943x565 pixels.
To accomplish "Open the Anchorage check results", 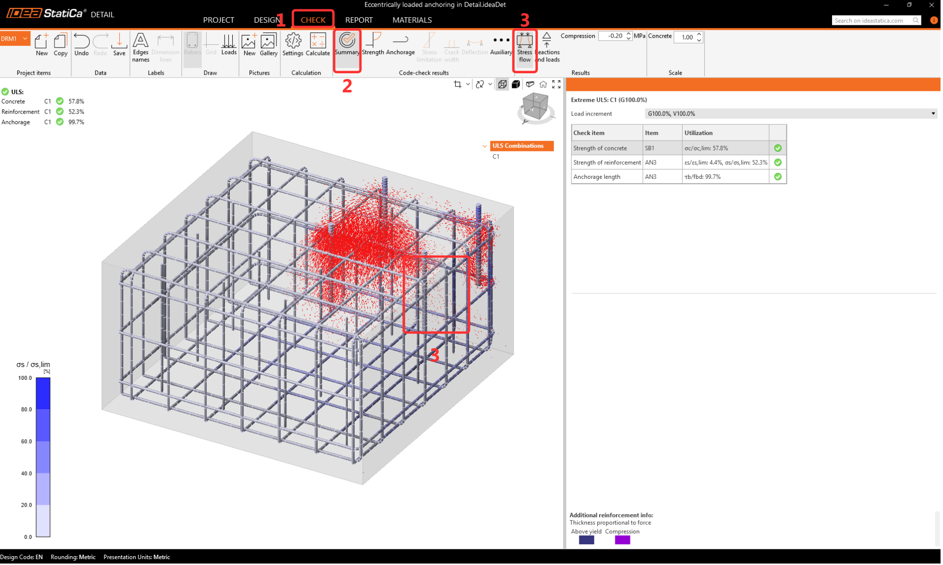I will pos(400,45).
